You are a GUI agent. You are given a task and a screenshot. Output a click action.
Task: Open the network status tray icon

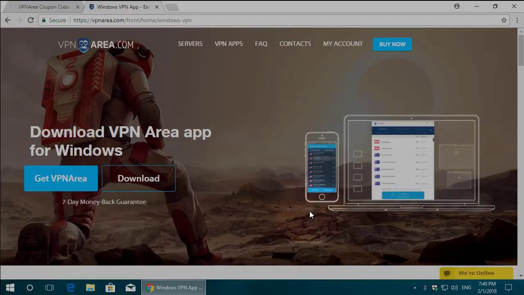click(x=444, y=288)
